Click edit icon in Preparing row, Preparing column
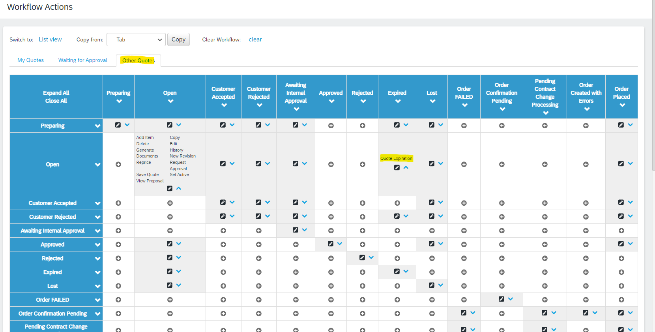 [x=118, y=125]
